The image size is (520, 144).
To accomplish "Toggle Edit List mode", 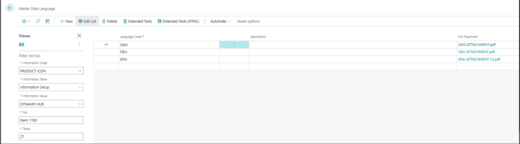I will (87, 21).
